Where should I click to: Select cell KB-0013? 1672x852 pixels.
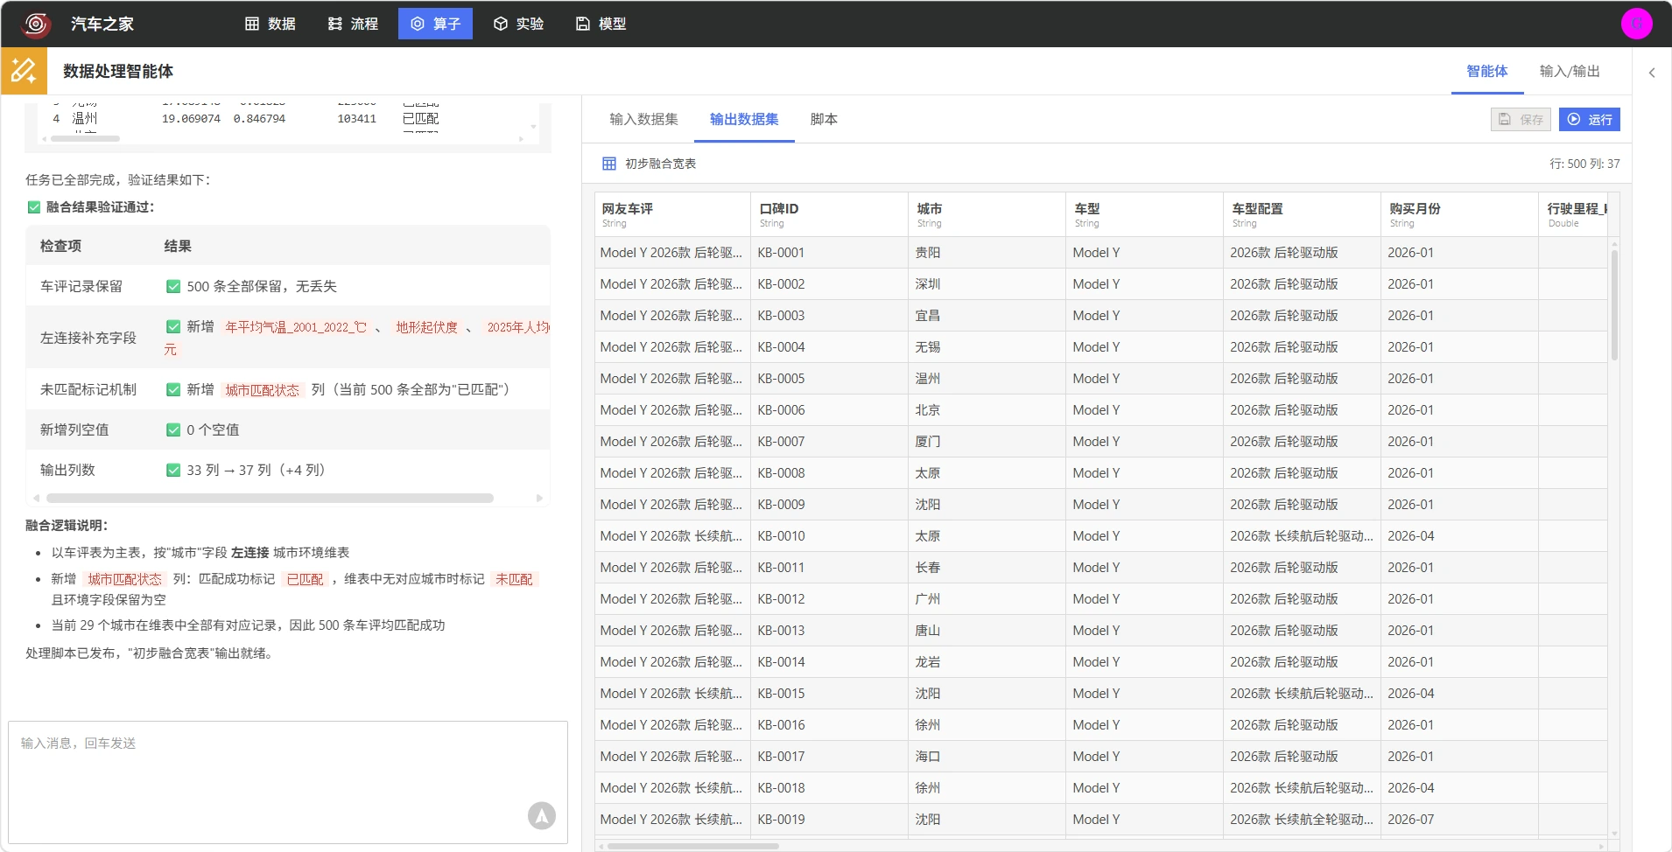pyautogui.click(x=829, y=631)
